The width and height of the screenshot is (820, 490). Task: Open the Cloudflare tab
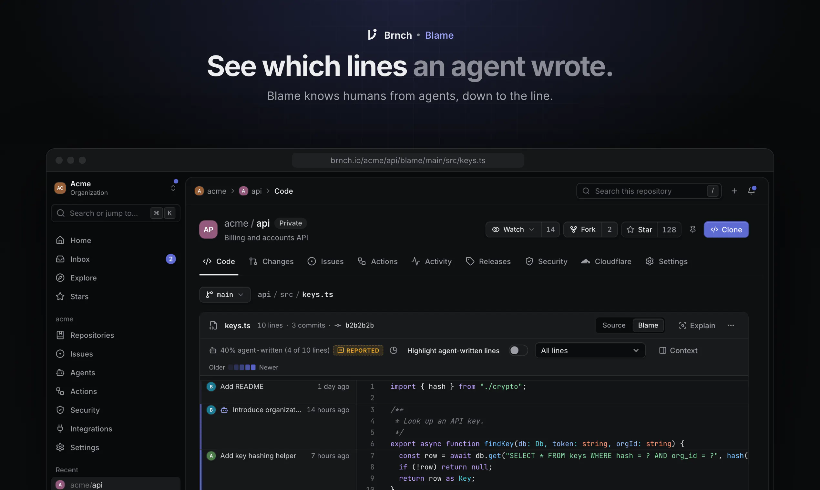tap(606, 261)
